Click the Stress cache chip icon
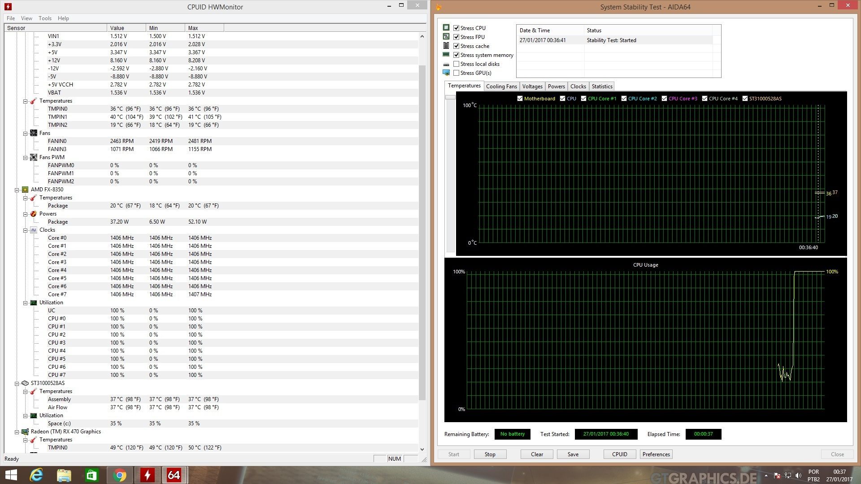This screenshot has height=484, width=861. click(x=446, y=45)
